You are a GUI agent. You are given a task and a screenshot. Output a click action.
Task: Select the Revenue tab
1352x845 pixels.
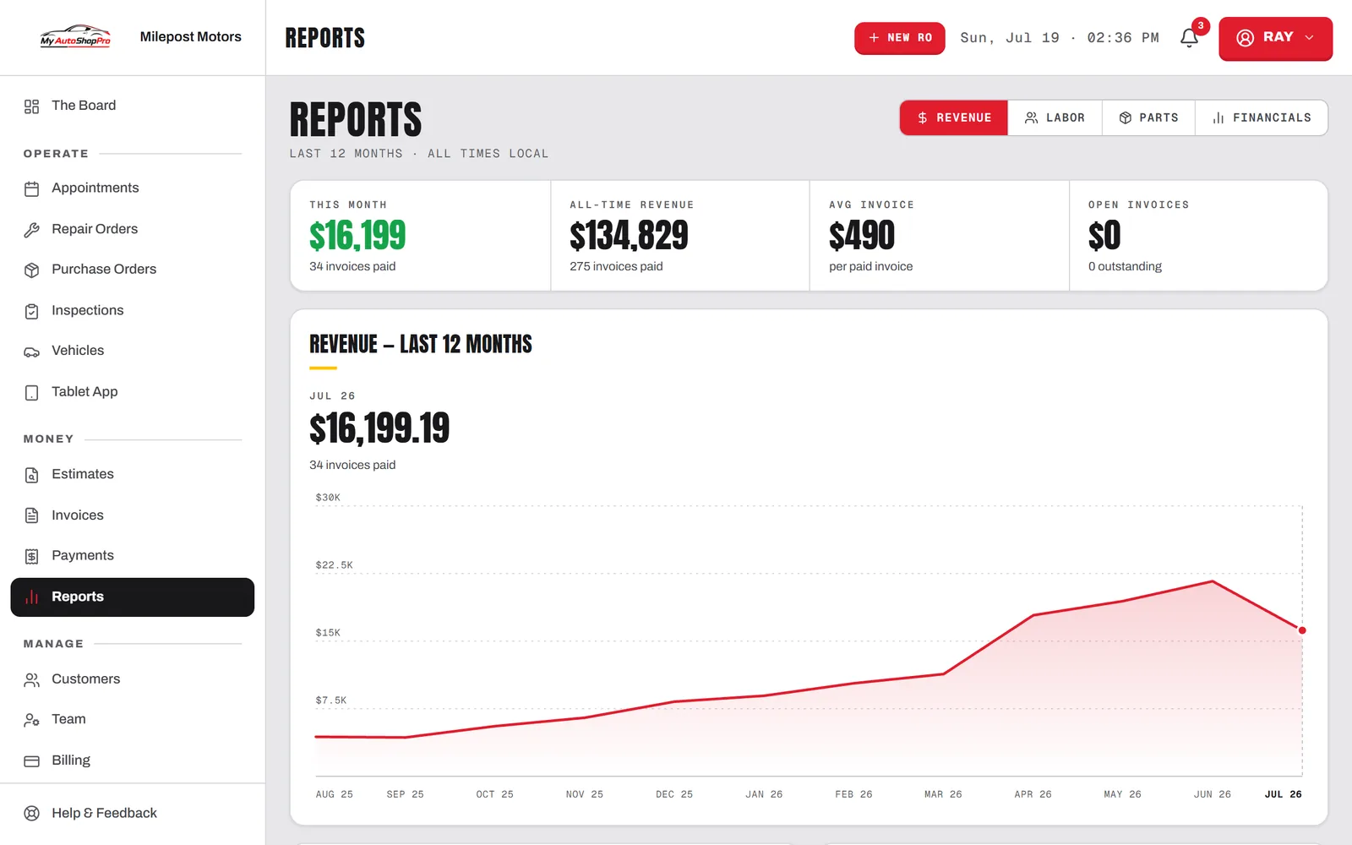tap(954, 117)
